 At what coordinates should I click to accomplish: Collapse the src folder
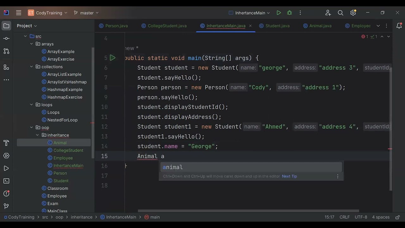pyautogui.click(x=25, y=36)
